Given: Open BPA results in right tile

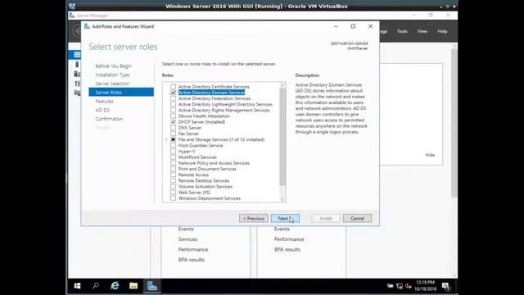Looking at the screenshot, I should pyautogui.click(x=287, y=249).
